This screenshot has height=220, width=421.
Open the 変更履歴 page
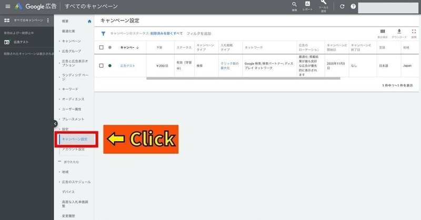(x=68, y=216)
